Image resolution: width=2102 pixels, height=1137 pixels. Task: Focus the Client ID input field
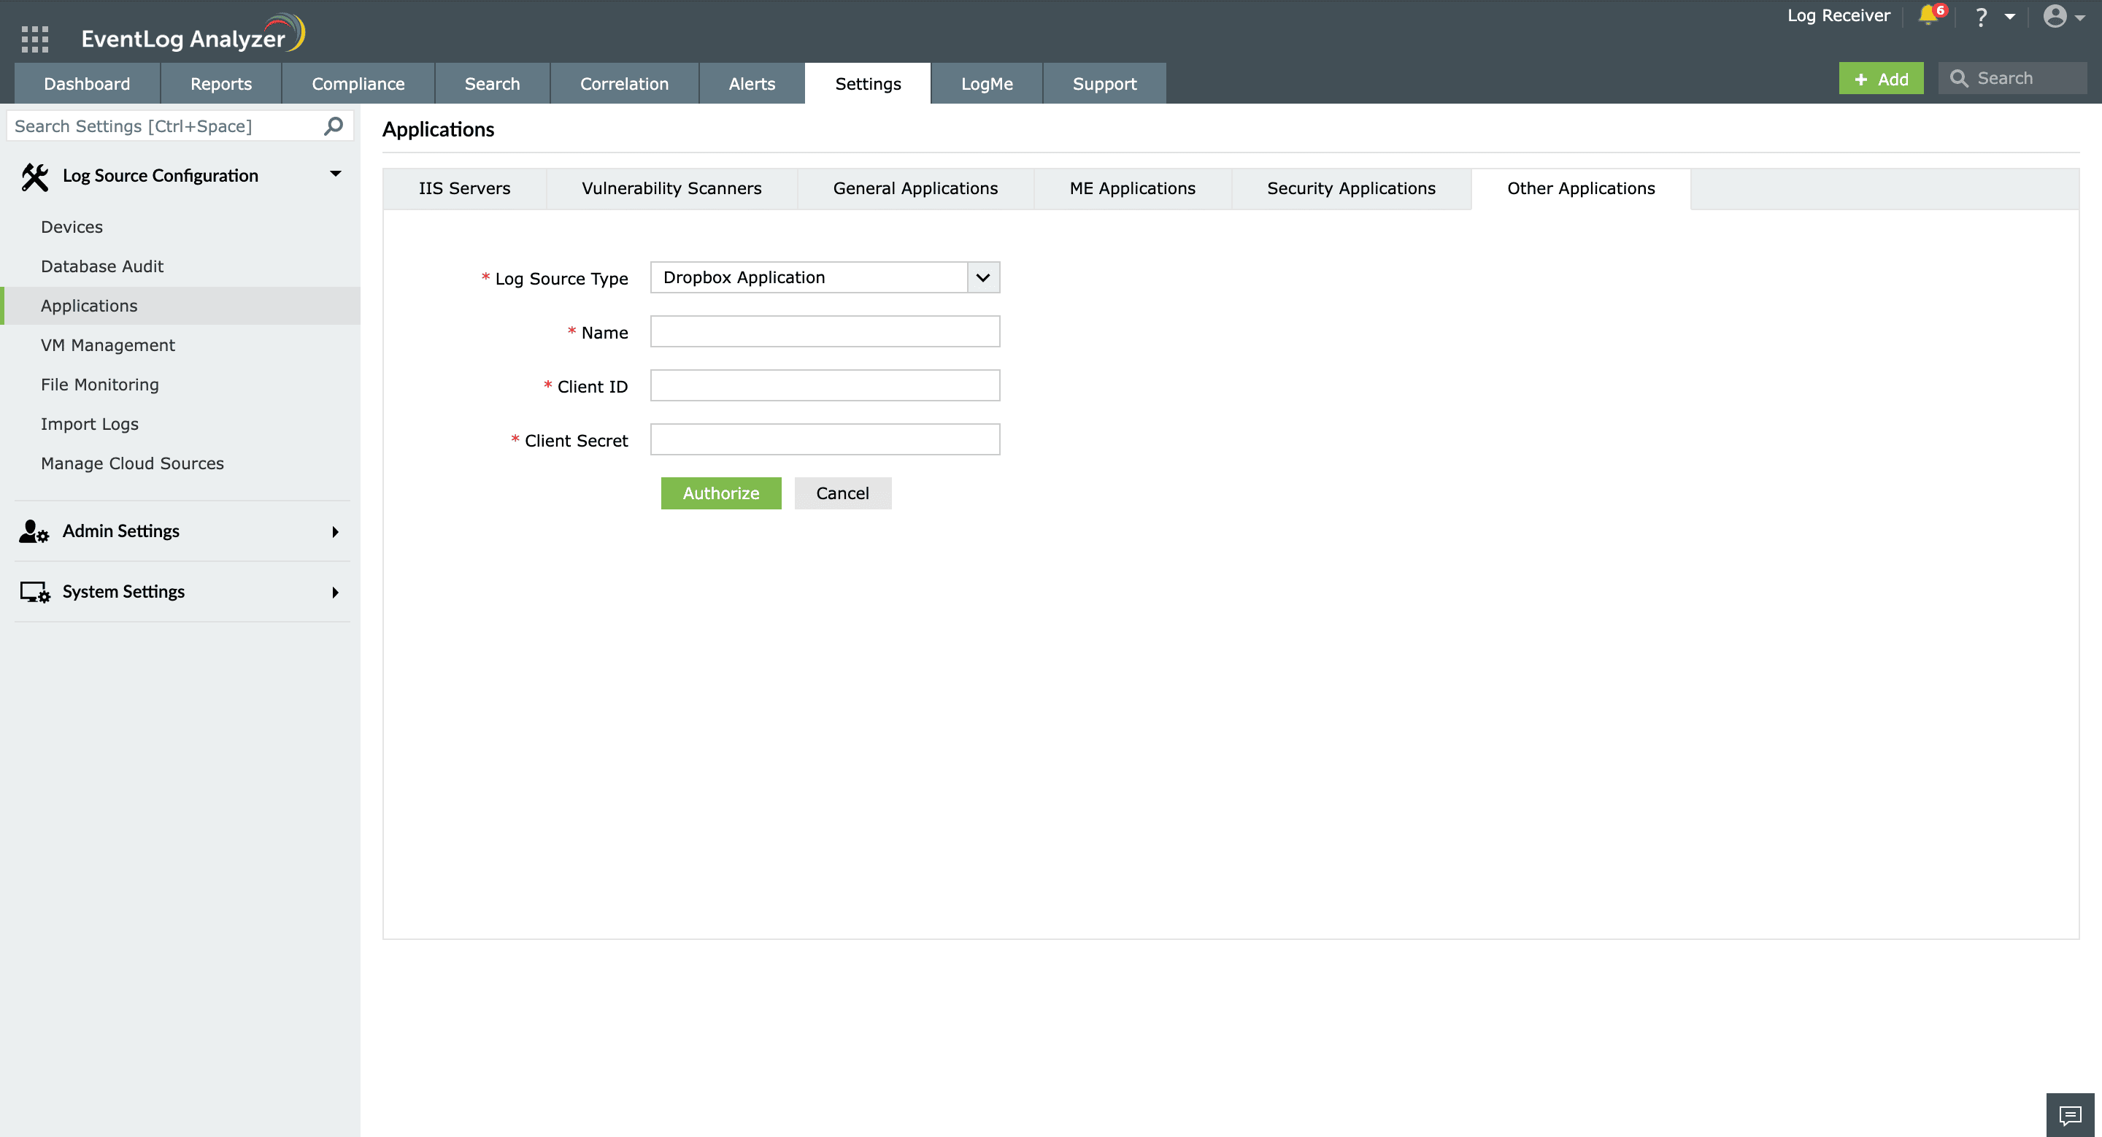point(824,386)
